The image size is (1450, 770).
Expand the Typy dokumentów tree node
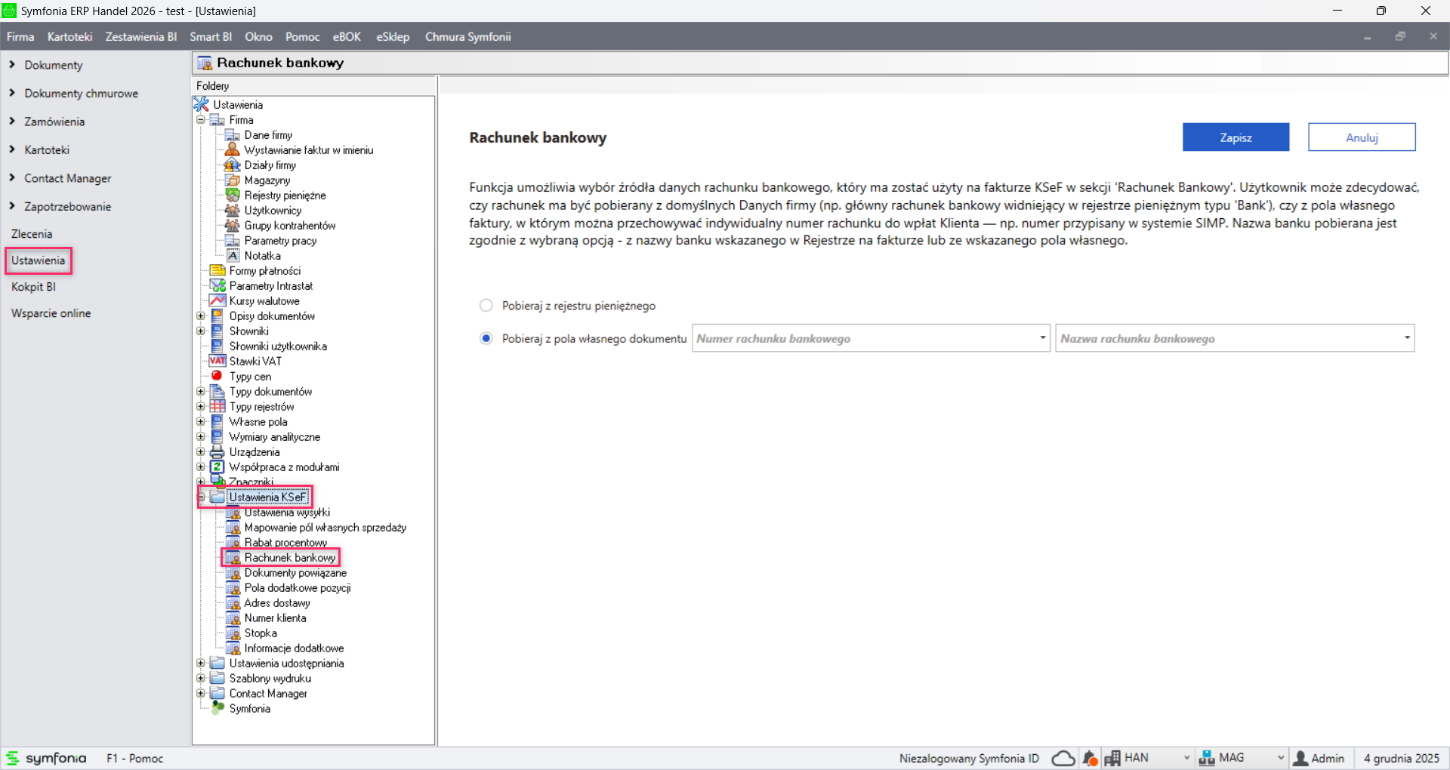tap(201, 392)
